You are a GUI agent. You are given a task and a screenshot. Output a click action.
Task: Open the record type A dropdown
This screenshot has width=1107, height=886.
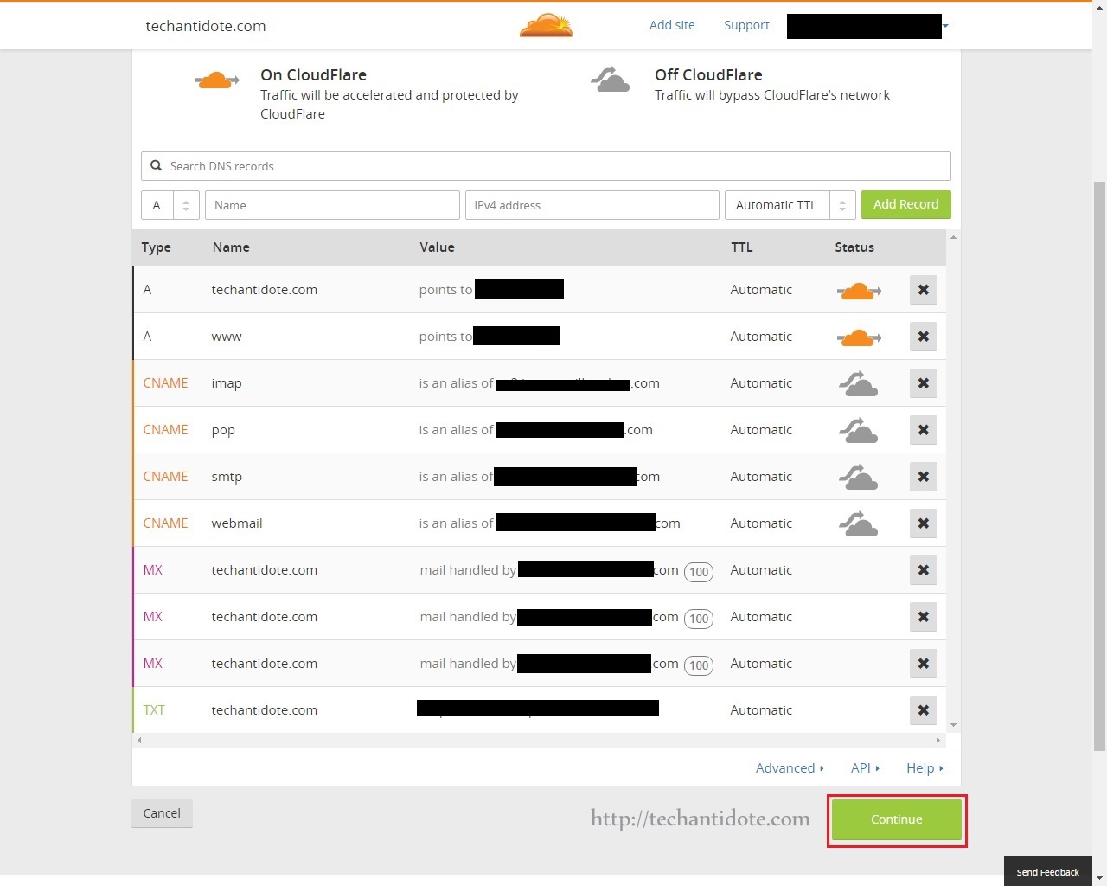click(x=170, y=205)
